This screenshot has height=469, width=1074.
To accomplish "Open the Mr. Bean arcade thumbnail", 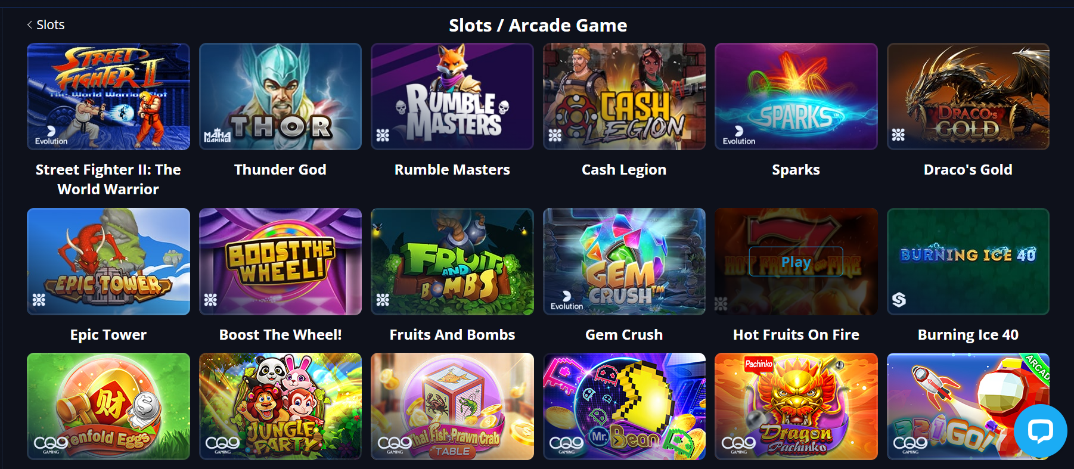I will [x=624, y=406].
